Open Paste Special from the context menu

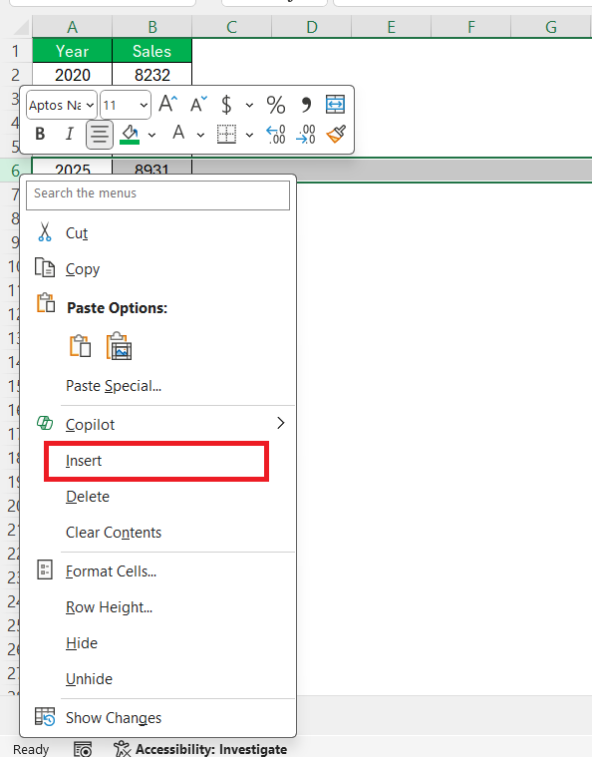[x=157, y=386]
